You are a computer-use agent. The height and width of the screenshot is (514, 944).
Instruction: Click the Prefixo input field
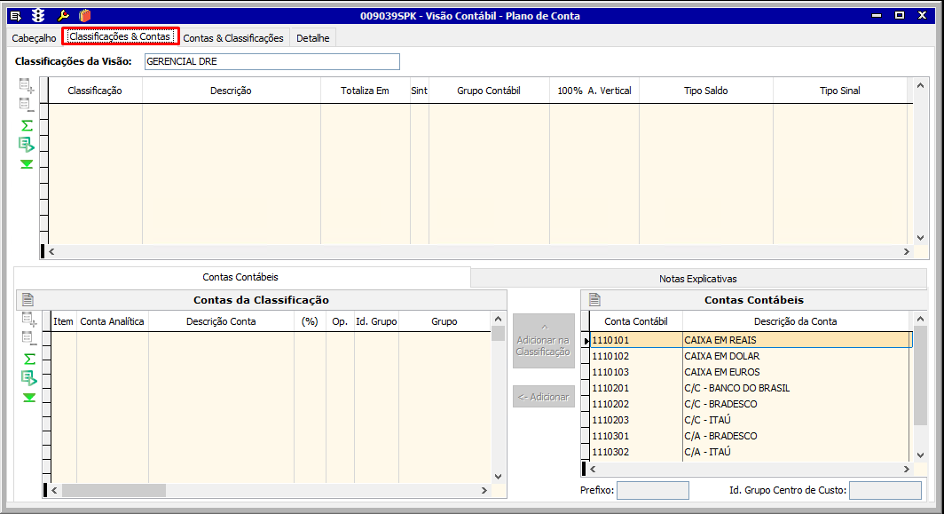[652, 490]
